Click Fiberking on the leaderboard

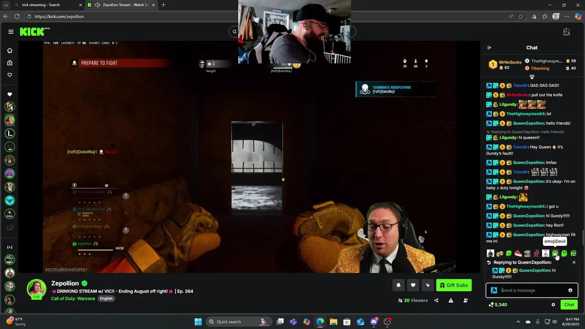540,69
